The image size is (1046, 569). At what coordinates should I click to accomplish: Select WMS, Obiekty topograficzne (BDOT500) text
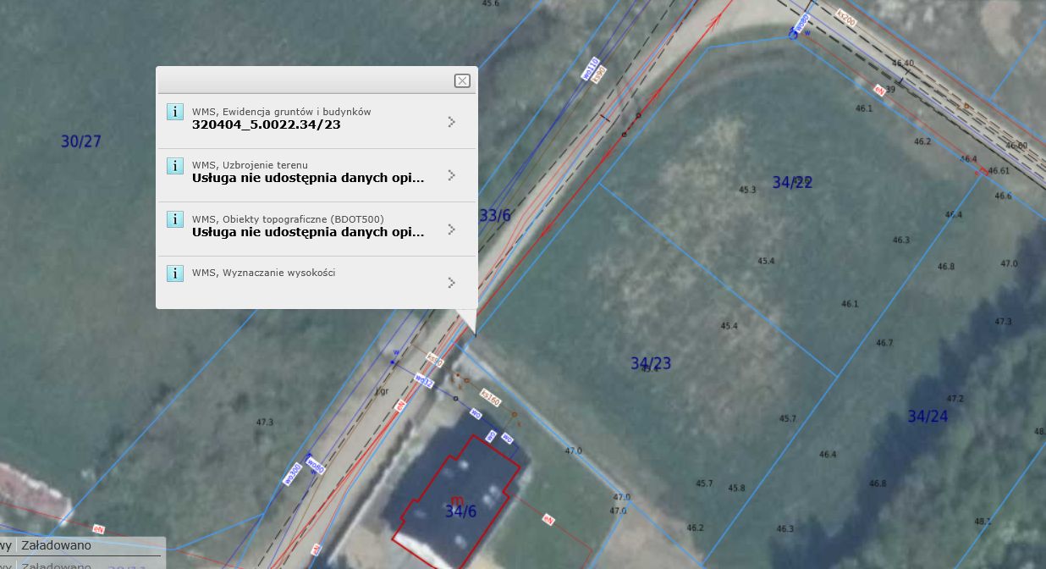[x=288, y=219]
